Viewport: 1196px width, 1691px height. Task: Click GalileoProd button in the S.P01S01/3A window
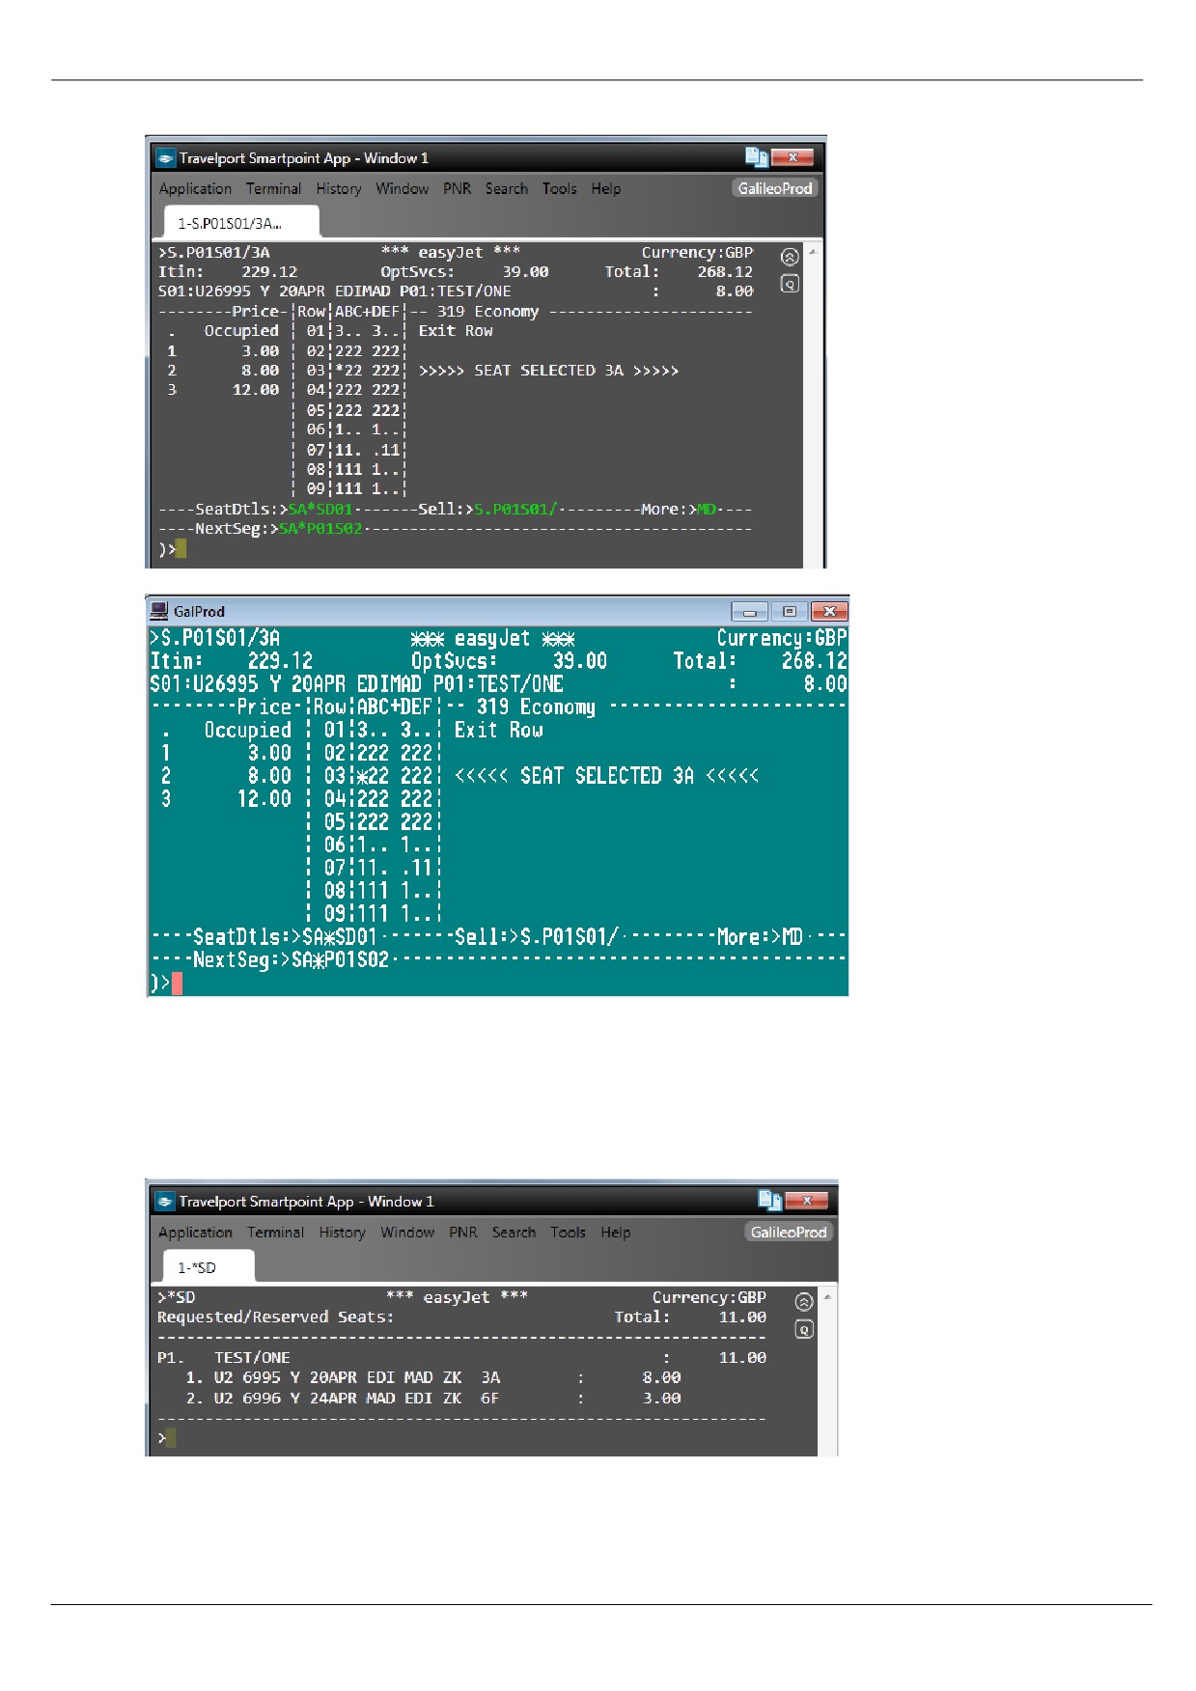[x=775, y=188]
